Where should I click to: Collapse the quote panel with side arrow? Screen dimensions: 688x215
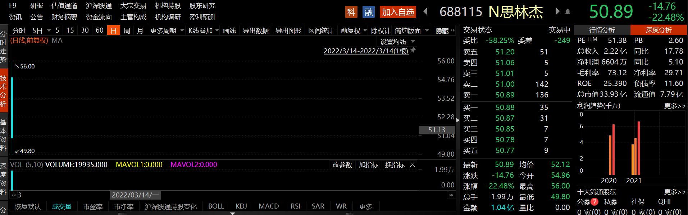click(x=457, y=120)
